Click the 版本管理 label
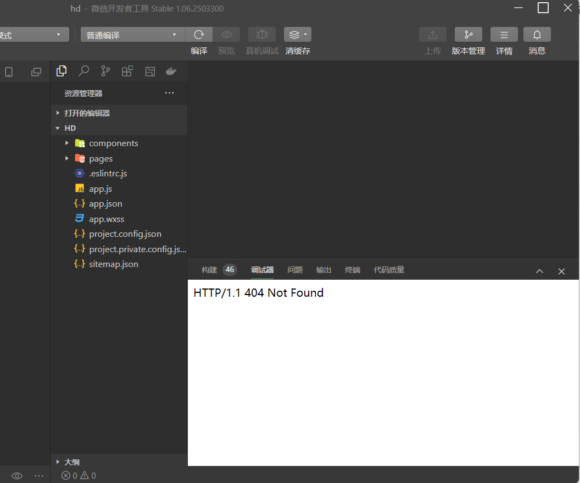Viewport: 580px width, 483px height. point(469,51)
